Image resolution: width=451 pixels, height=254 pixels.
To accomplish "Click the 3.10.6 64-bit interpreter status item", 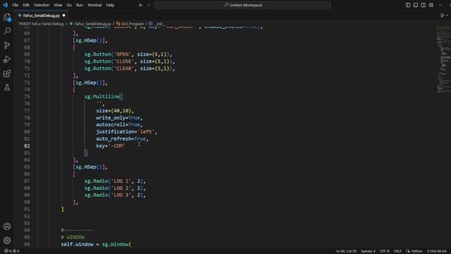I will click(437, 251).
